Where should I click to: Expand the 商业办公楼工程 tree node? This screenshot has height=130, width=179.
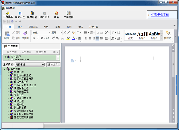pos(8,76)
